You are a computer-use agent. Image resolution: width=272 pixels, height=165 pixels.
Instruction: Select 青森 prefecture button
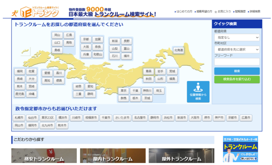tap(148, 71)
